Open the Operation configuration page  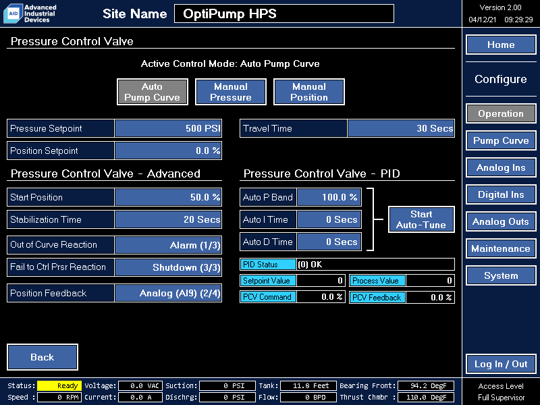501,113
